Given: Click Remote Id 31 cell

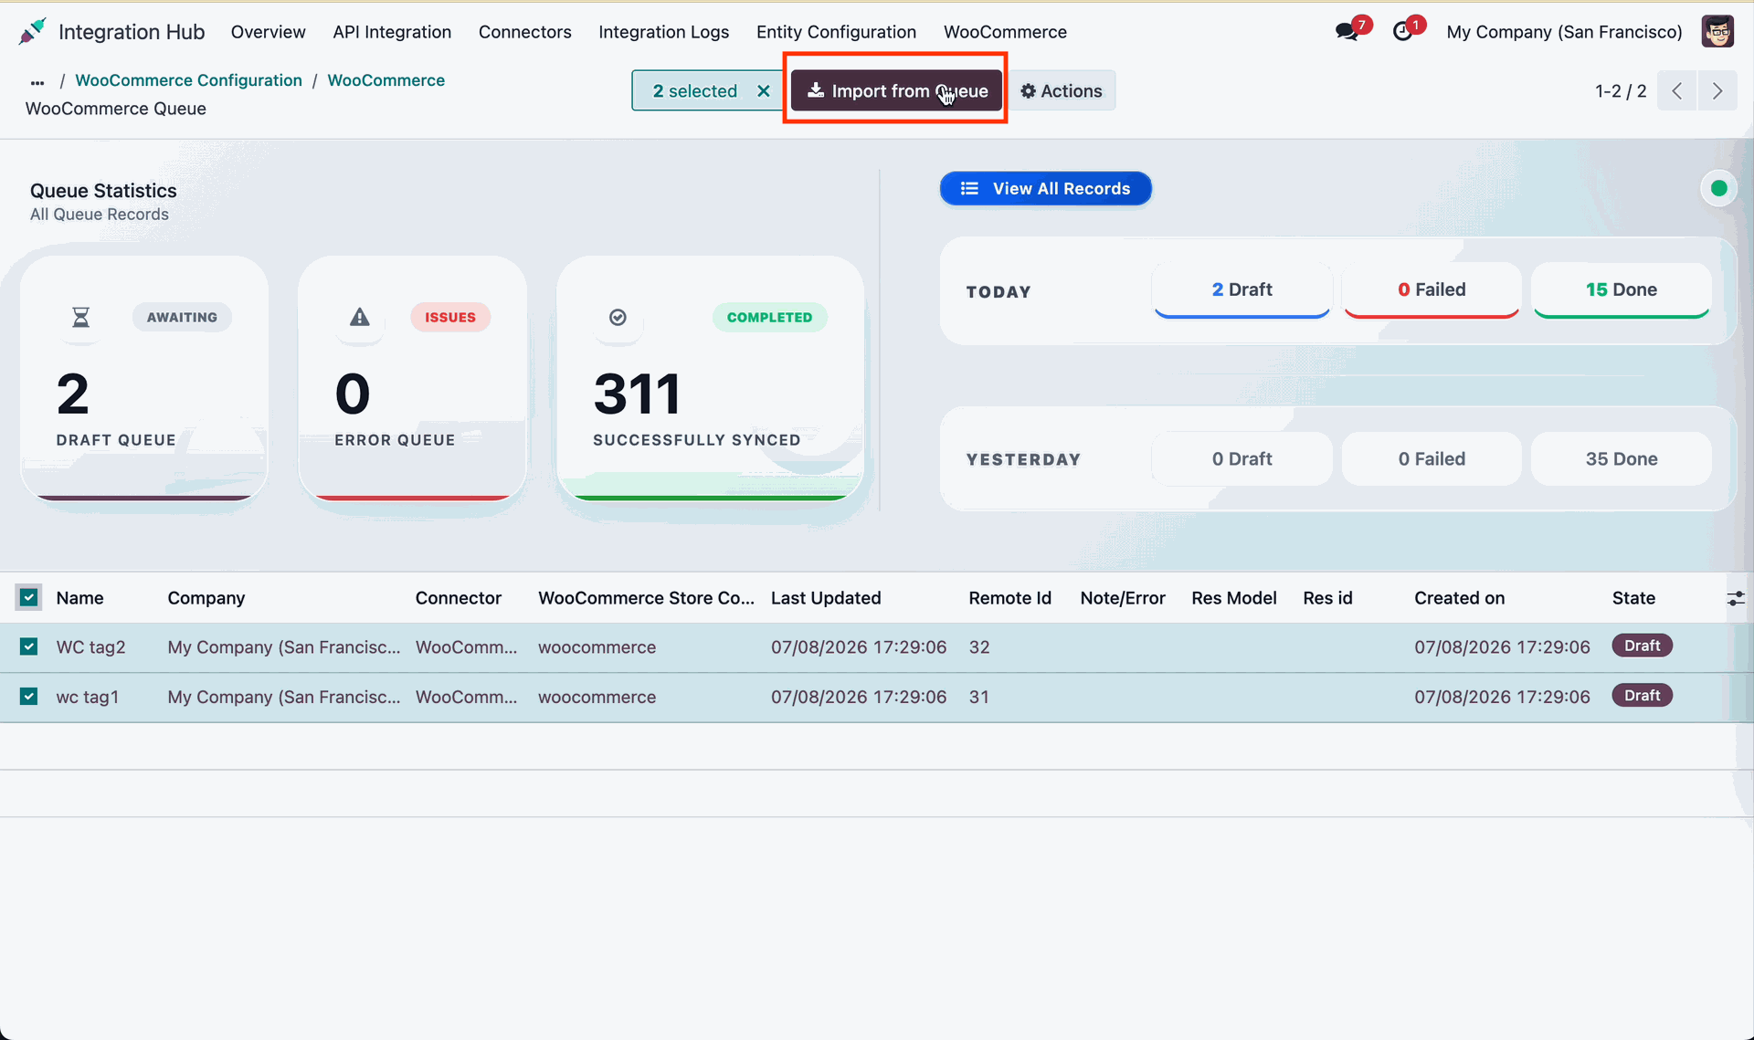Looking at the screenshot, I should 978,697.
